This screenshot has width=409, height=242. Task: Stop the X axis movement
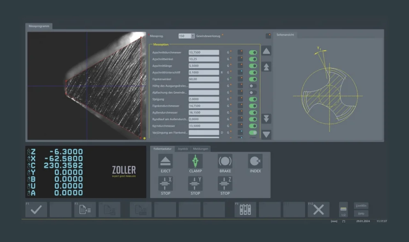tap(165, 184)
